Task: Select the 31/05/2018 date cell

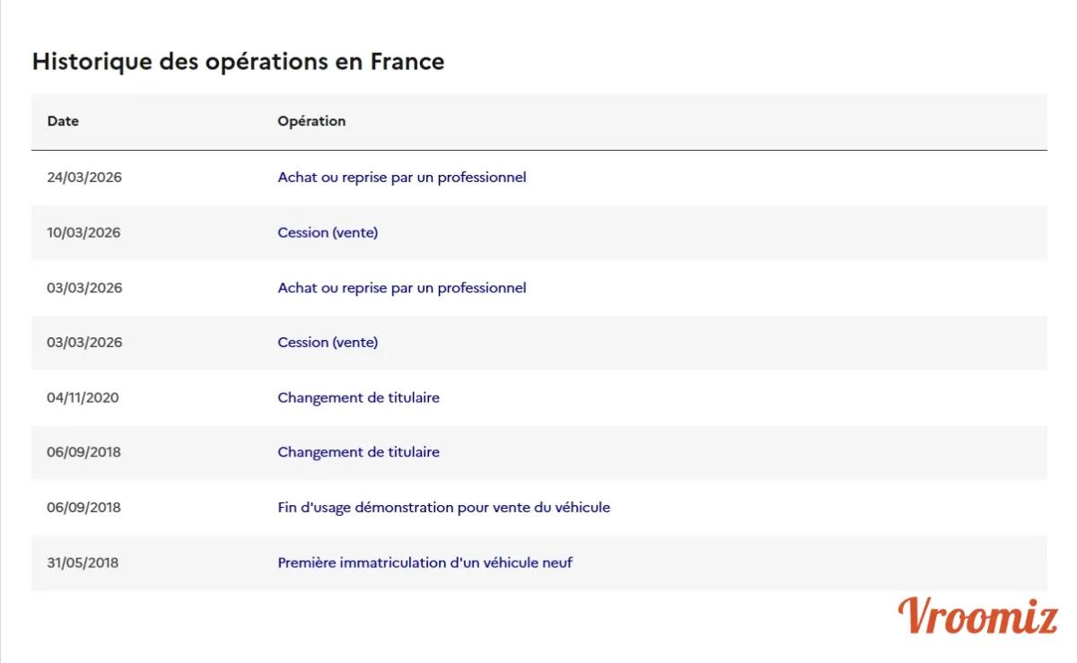Action: pyautogui.click(x=83, y=563)
